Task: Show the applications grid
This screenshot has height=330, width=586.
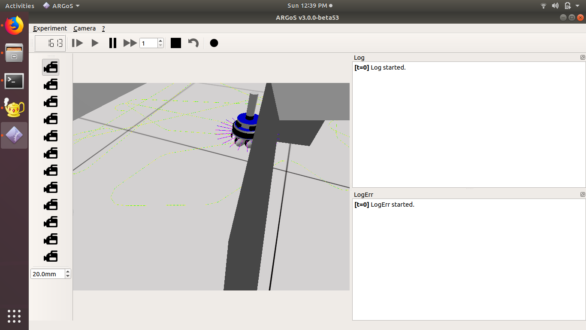Action: (x=14, y=316)
